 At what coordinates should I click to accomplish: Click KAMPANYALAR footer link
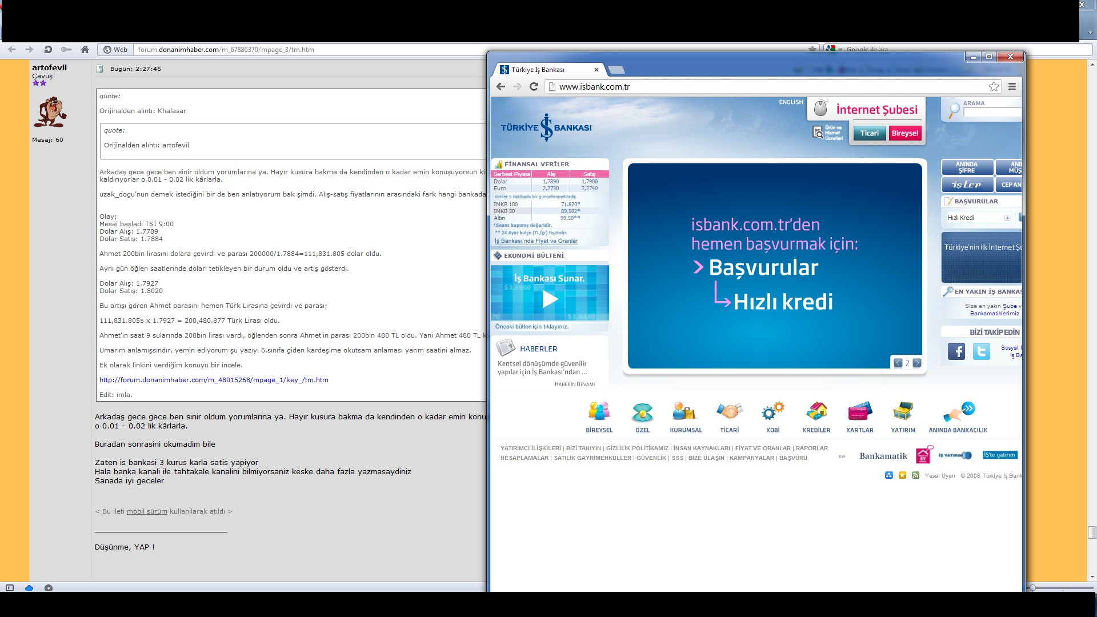click(752, 458)
